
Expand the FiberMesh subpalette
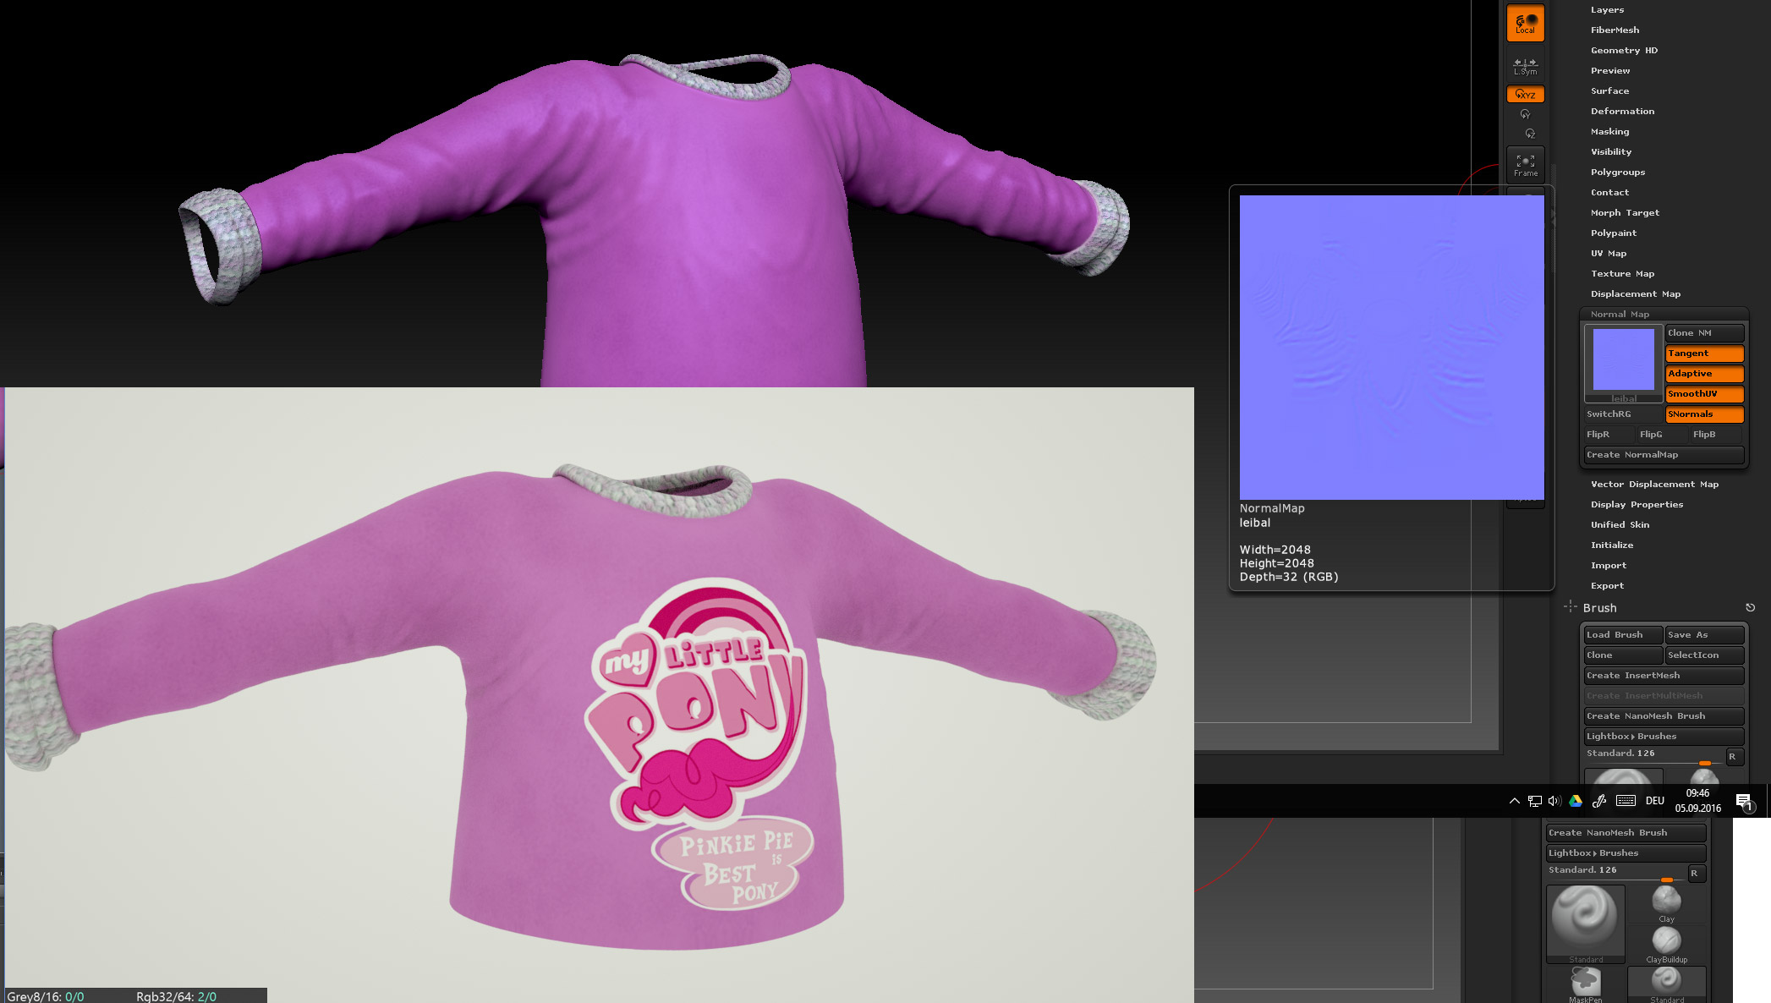(x=1615, y=30)
